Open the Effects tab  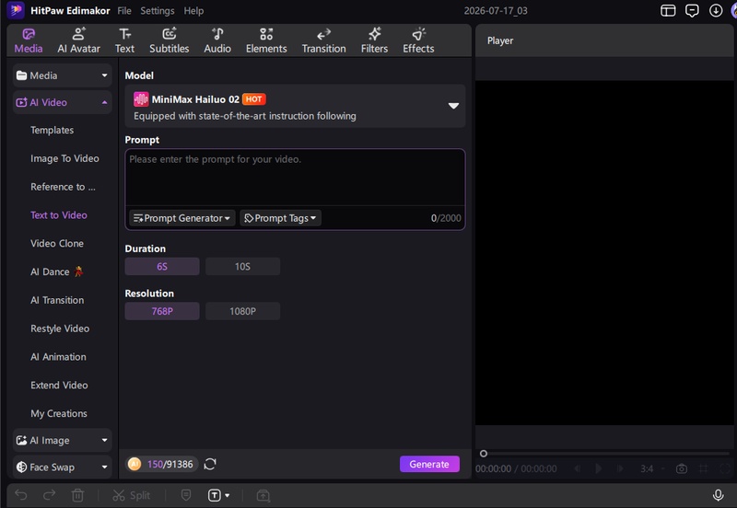coord(418,40)
